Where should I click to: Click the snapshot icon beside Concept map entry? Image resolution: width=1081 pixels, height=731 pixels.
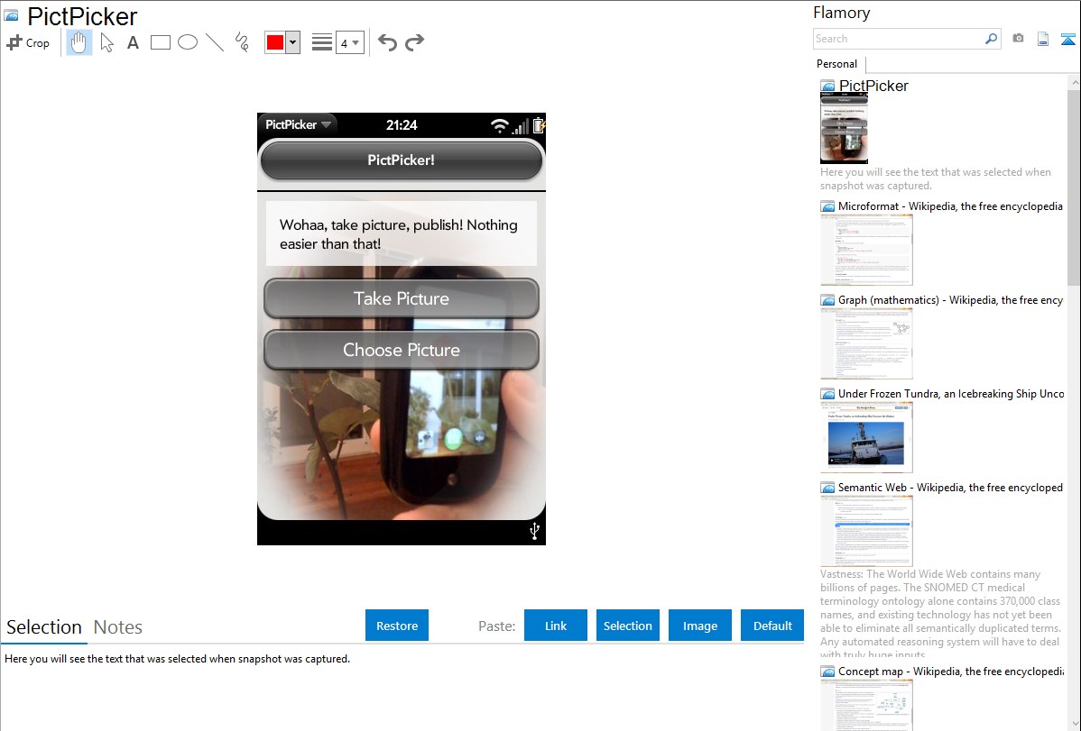[827, 671]
